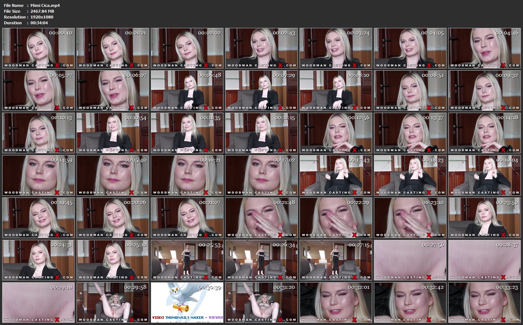The width and height of the screenshot is (523, 325).
Task: Select the File Name label in header
Action: pyautogui.click(x=14, y=5)
